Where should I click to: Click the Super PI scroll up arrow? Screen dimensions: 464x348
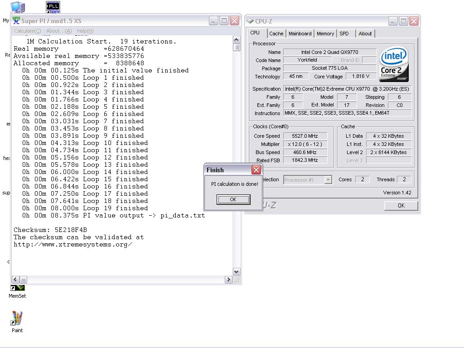(236, 40)
